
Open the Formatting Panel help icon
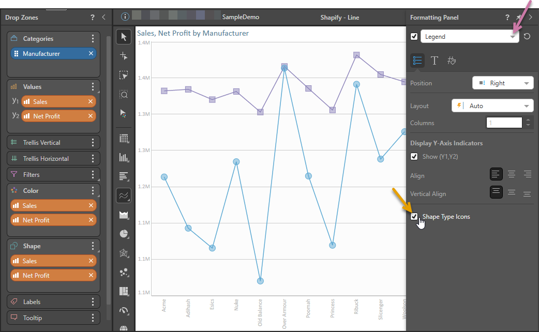(x=507, y=18)
